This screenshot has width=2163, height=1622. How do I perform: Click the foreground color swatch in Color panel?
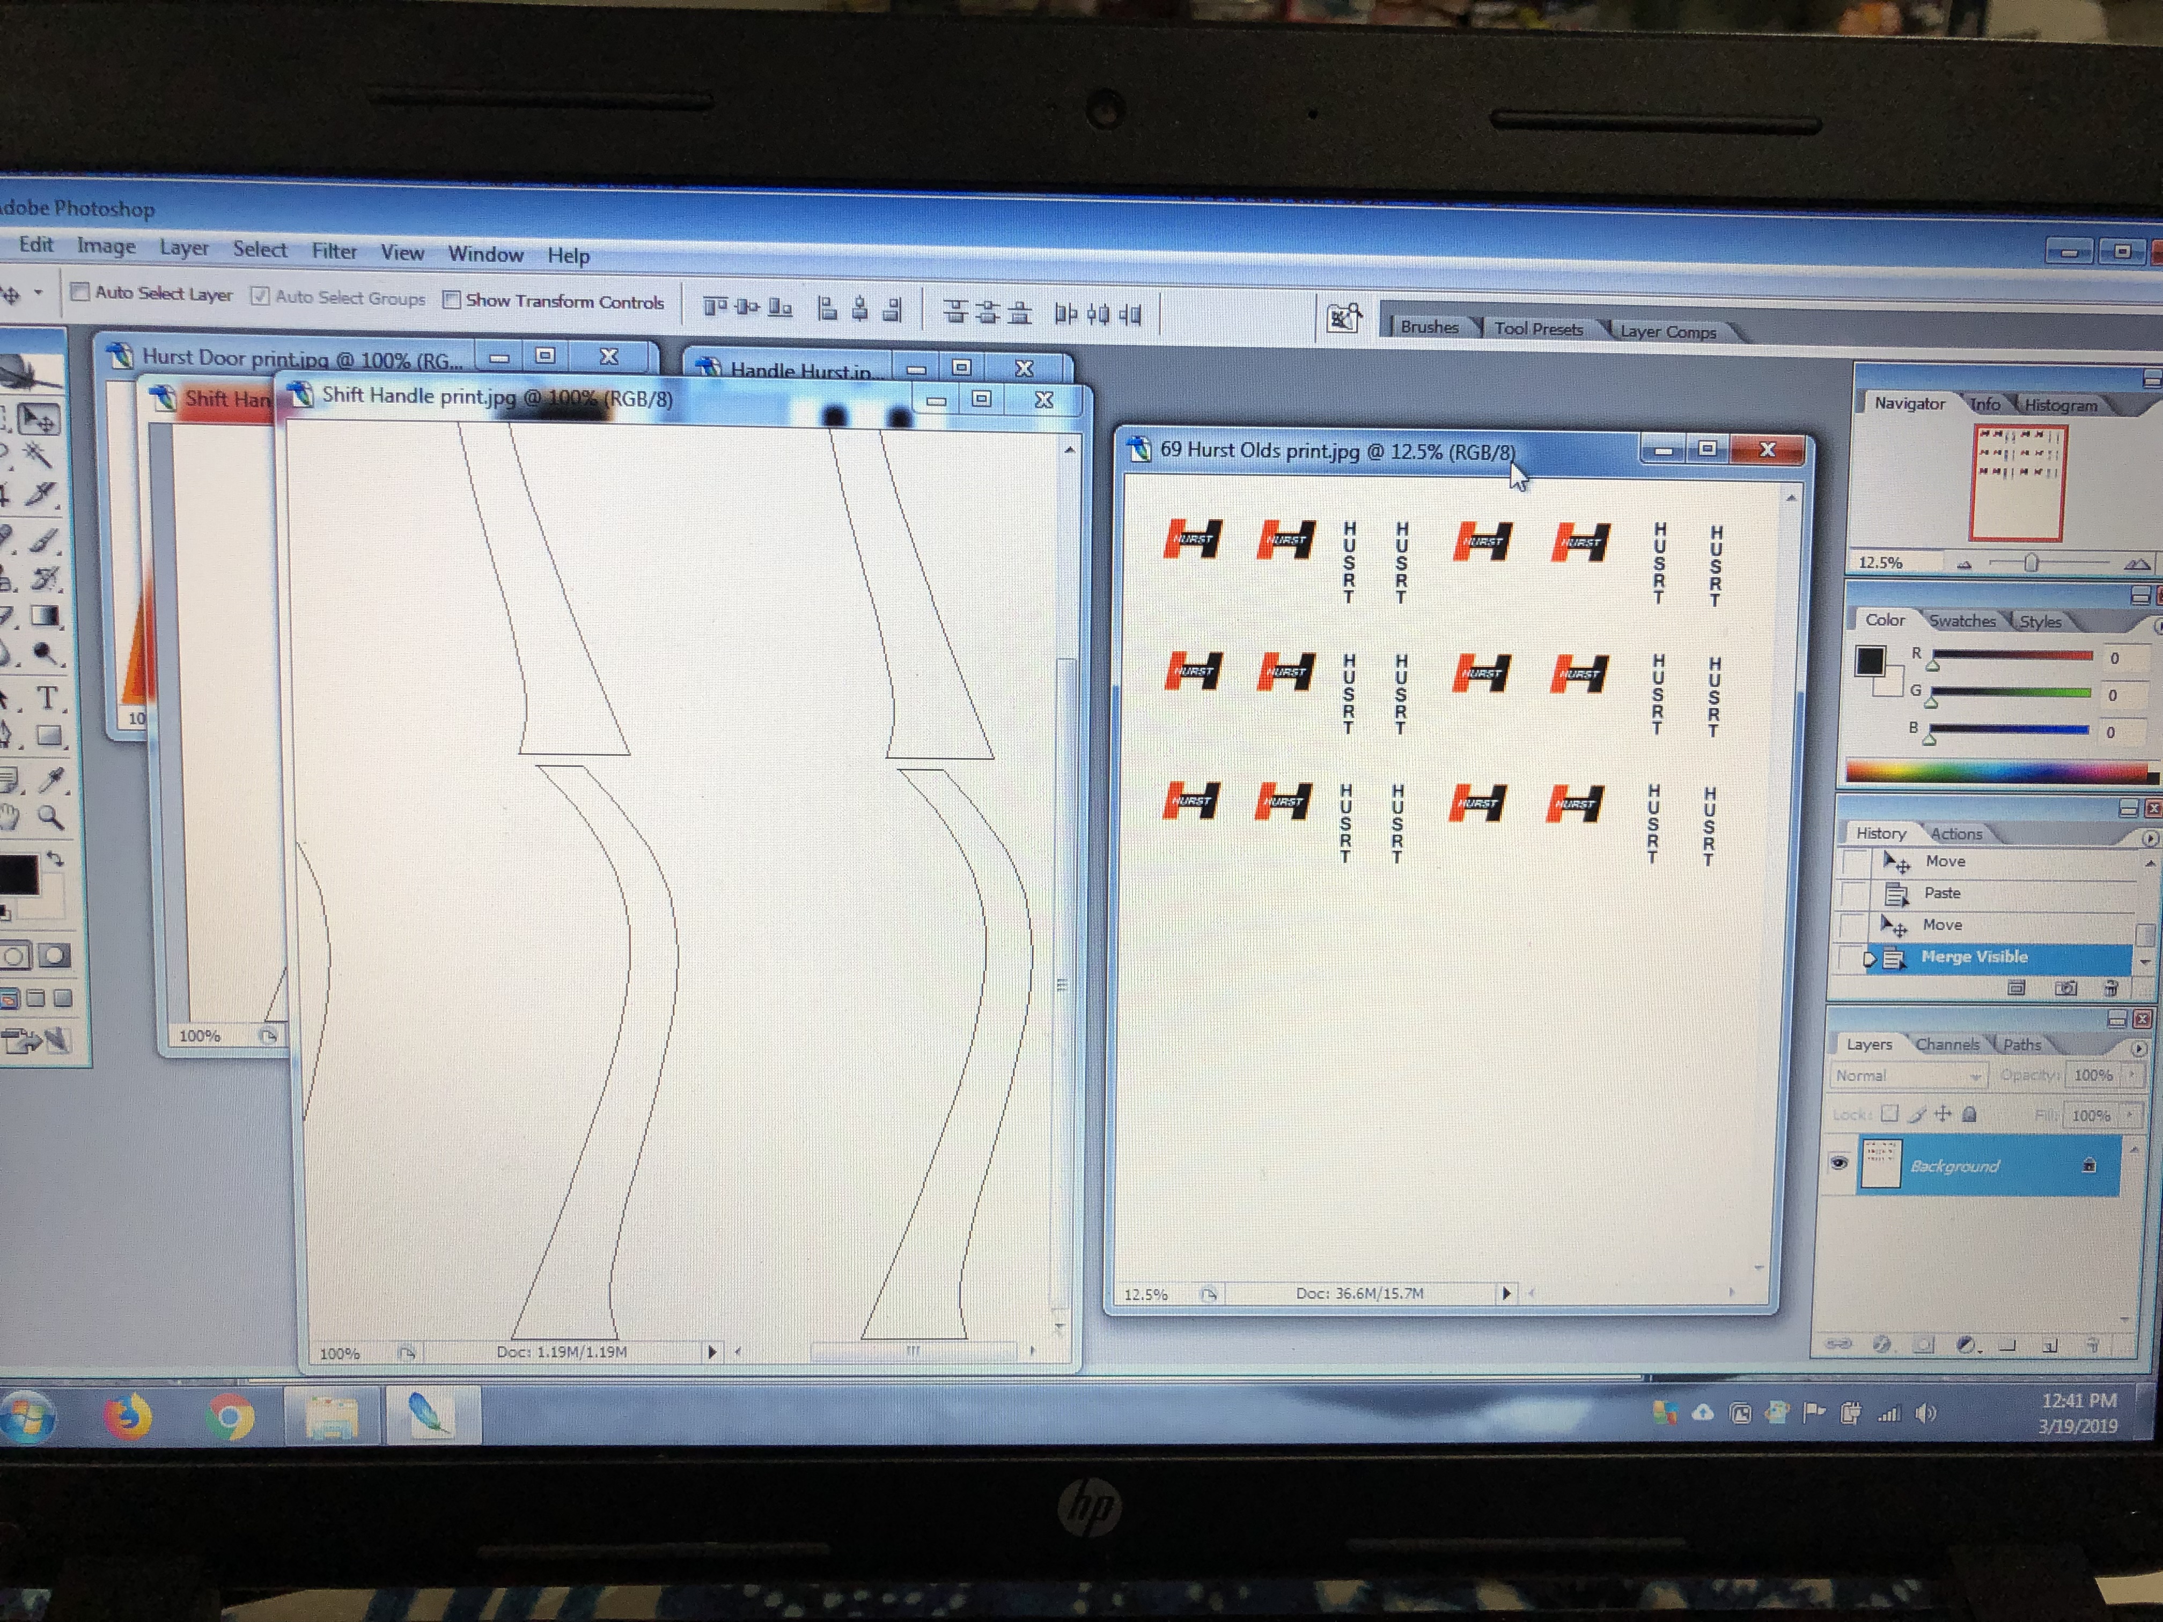1870,662
